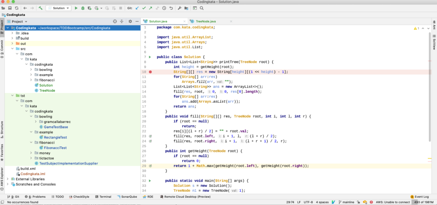Expand the src bowling package
The height and width of the screenshot is (205, 437).
31,69
